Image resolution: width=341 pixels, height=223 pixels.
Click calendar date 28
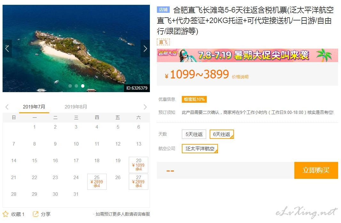pyautogui.click(x=14, y=194)
